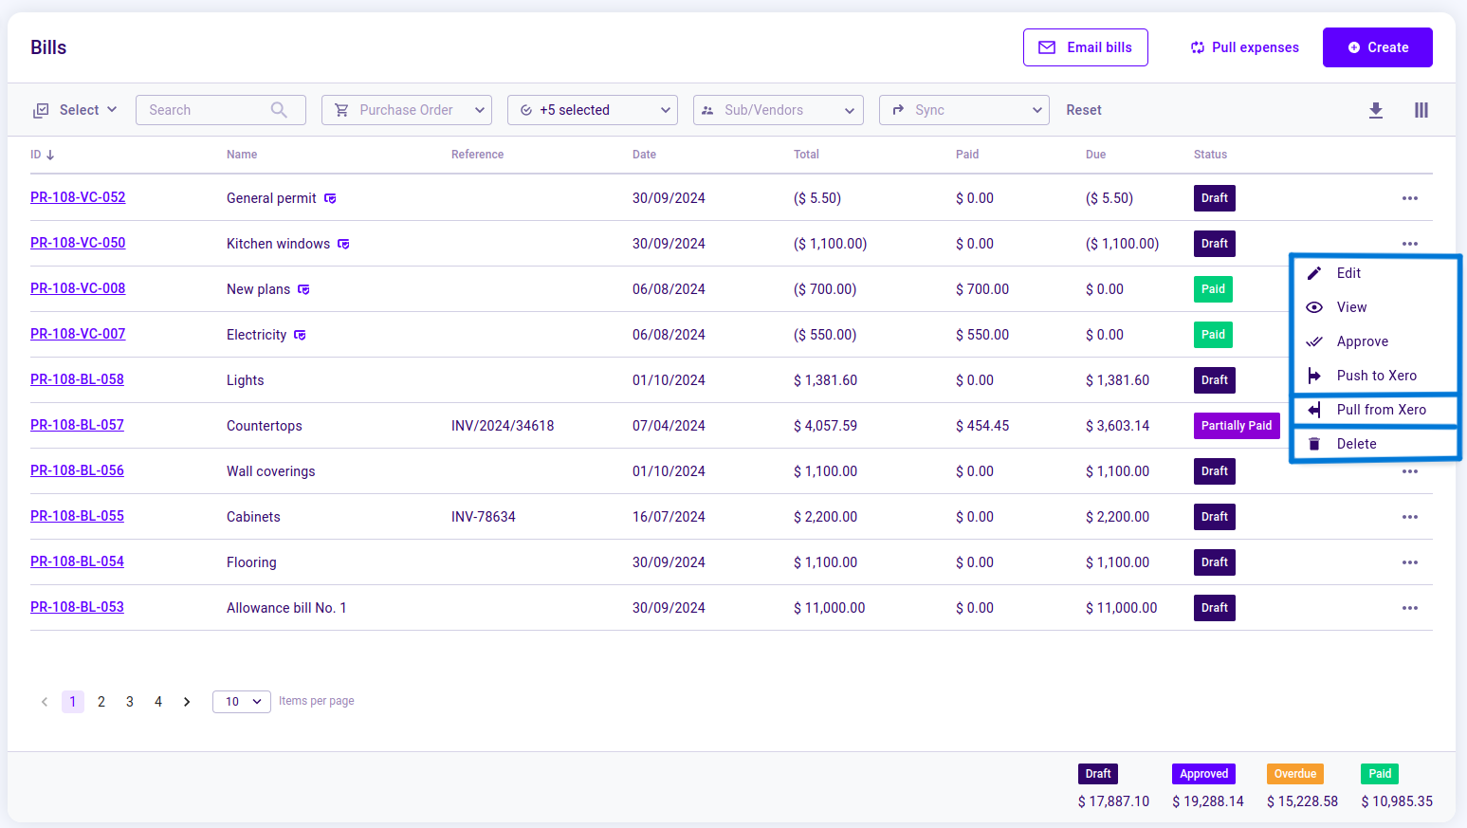Change items per page dropdown
Screen dimensions: 1467x828
point(242,702)
